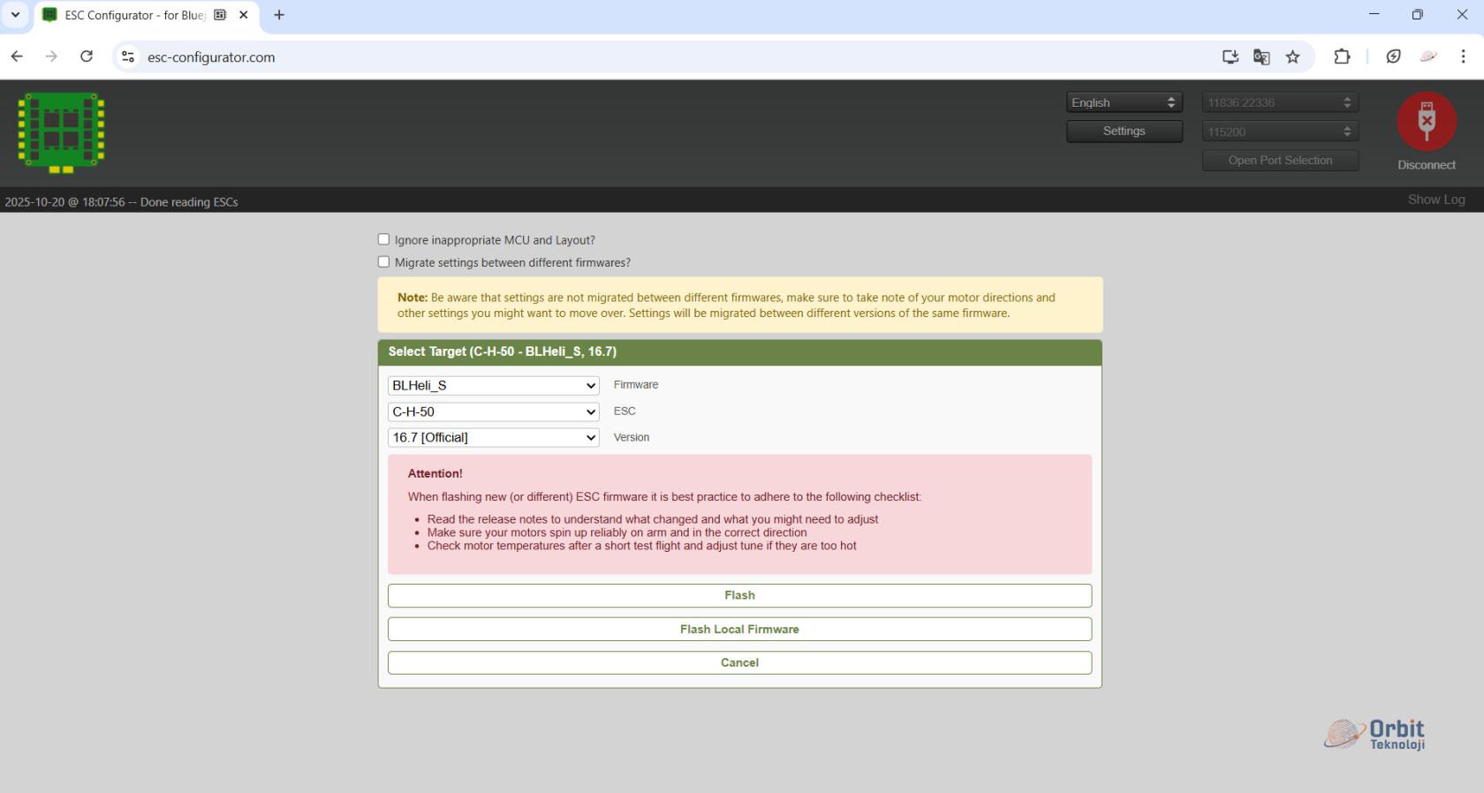
Task: Click the Flash Local Firmware button
Action: [739, 629]
